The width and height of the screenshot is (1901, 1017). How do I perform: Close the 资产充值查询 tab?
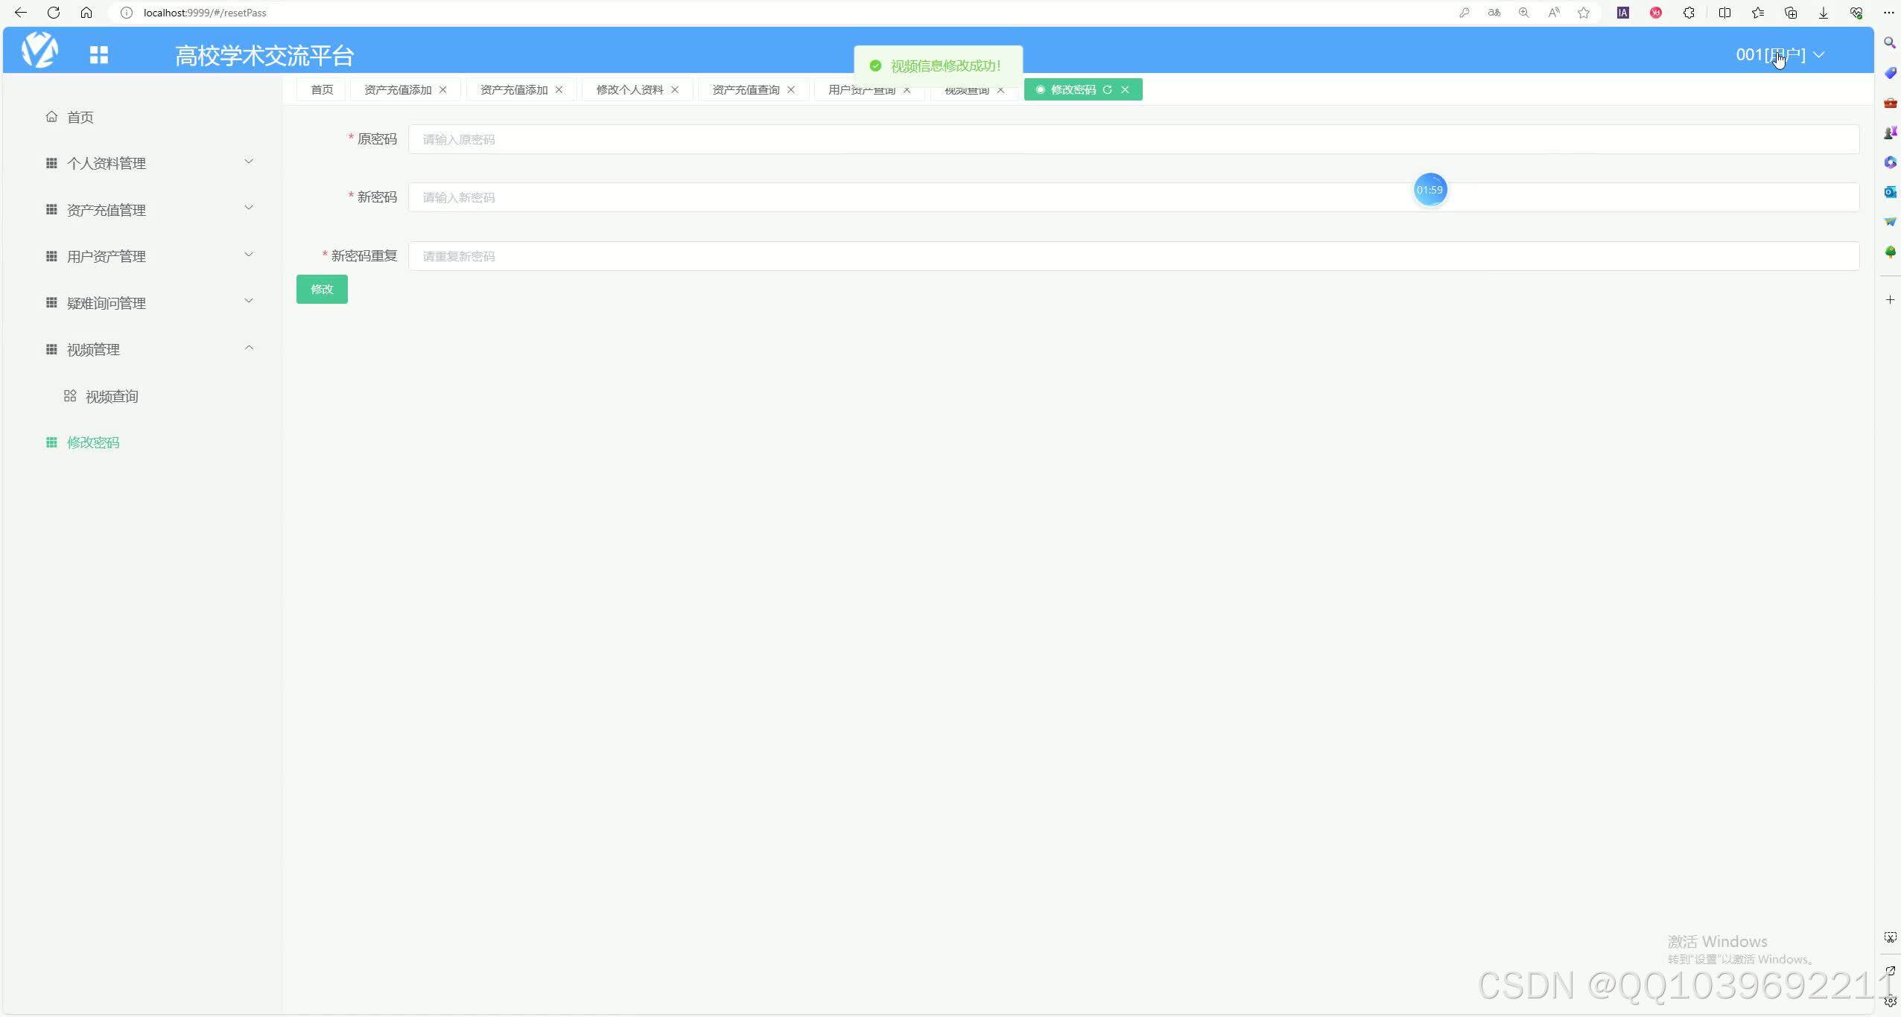[x=790, y=89]
